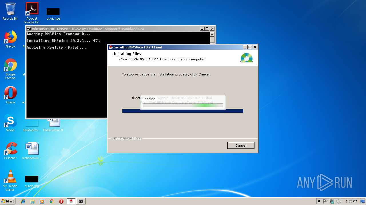The height and width of the screenshot is (205, 366).
Task: Select the sunde.jpg desktop file
Action: pyautogui.click(x=31, y=181)
